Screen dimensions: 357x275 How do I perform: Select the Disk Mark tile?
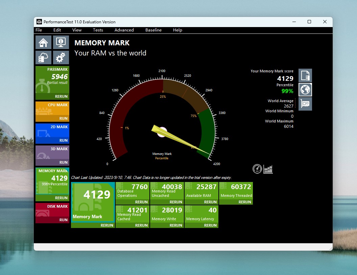[x=52, y=210]
